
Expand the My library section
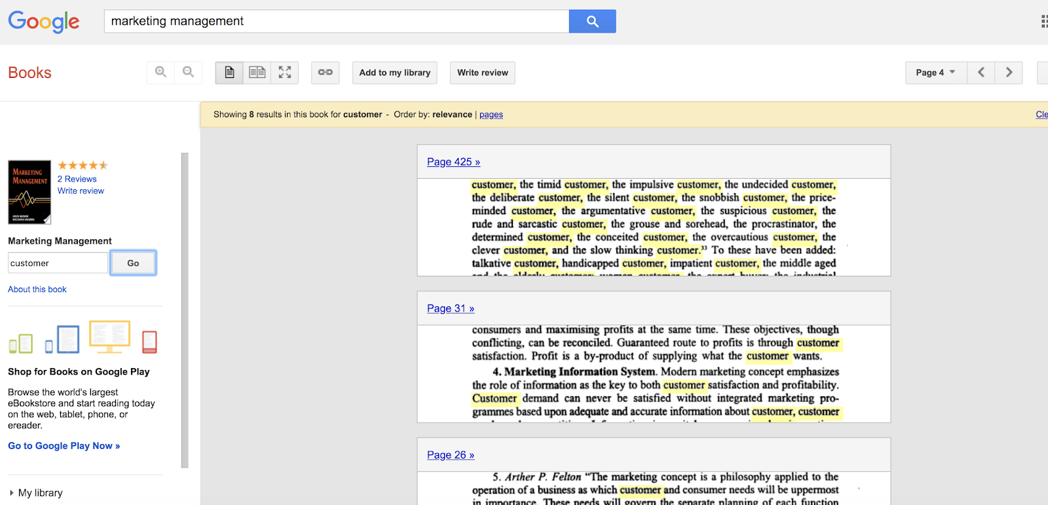pyautogui.click(x=36, y=493)
